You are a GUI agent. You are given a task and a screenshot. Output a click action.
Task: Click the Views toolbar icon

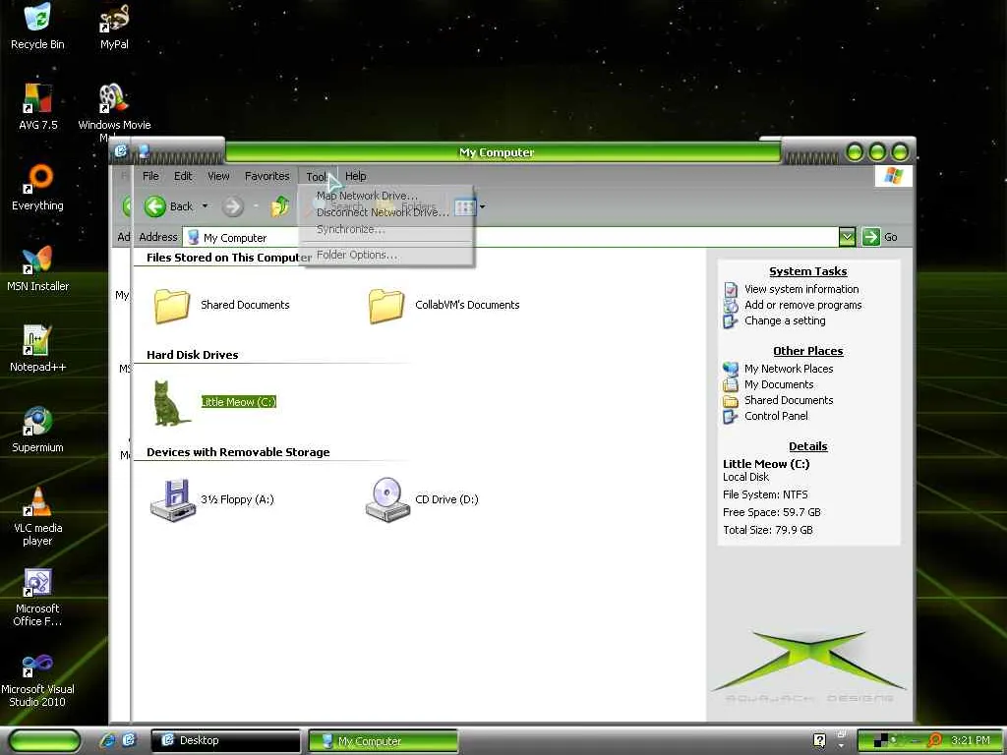click(464, 206)
